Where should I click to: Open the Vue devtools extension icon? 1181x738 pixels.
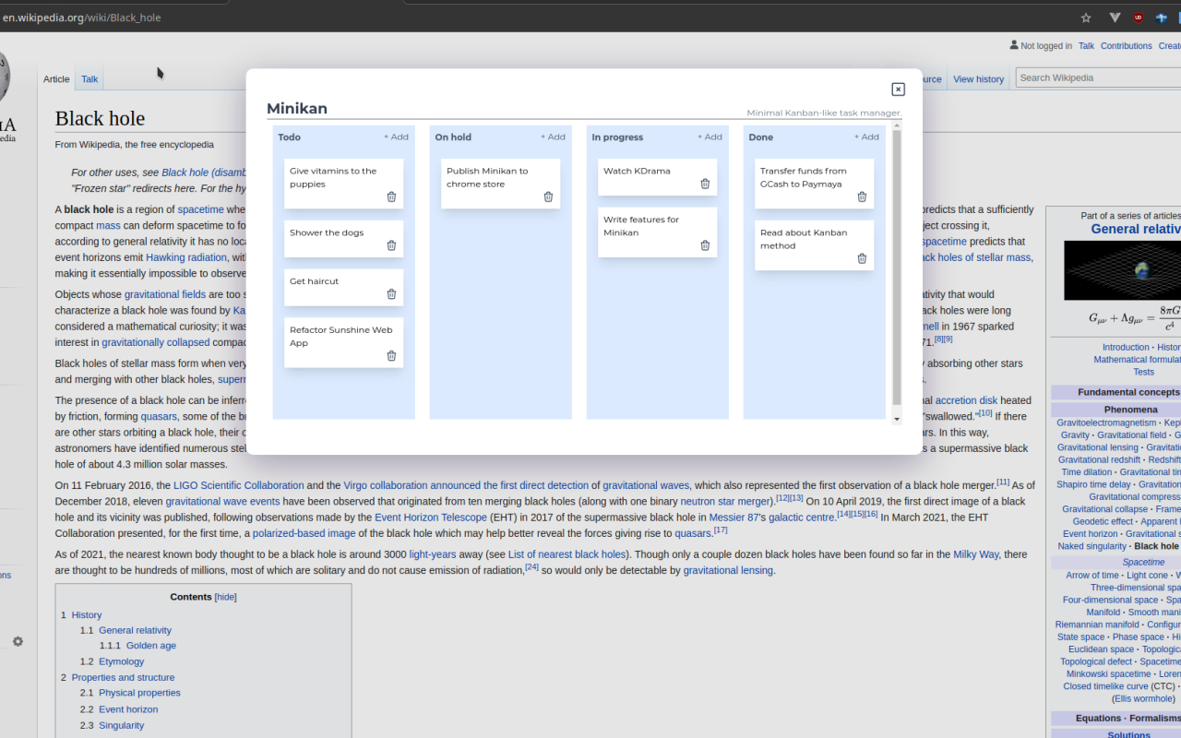[x=1115, y=18]
